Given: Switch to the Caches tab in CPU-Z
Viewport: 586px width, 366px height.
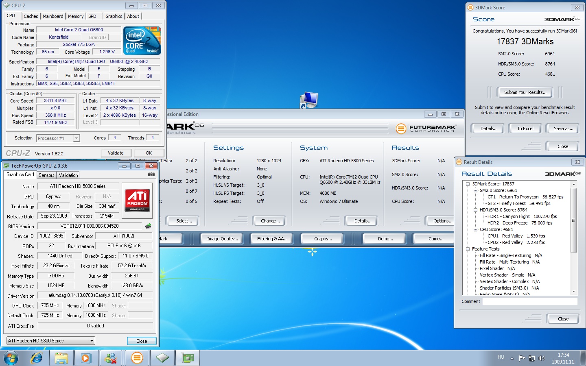Looking at the screenshot, I should tap(31, 16).
